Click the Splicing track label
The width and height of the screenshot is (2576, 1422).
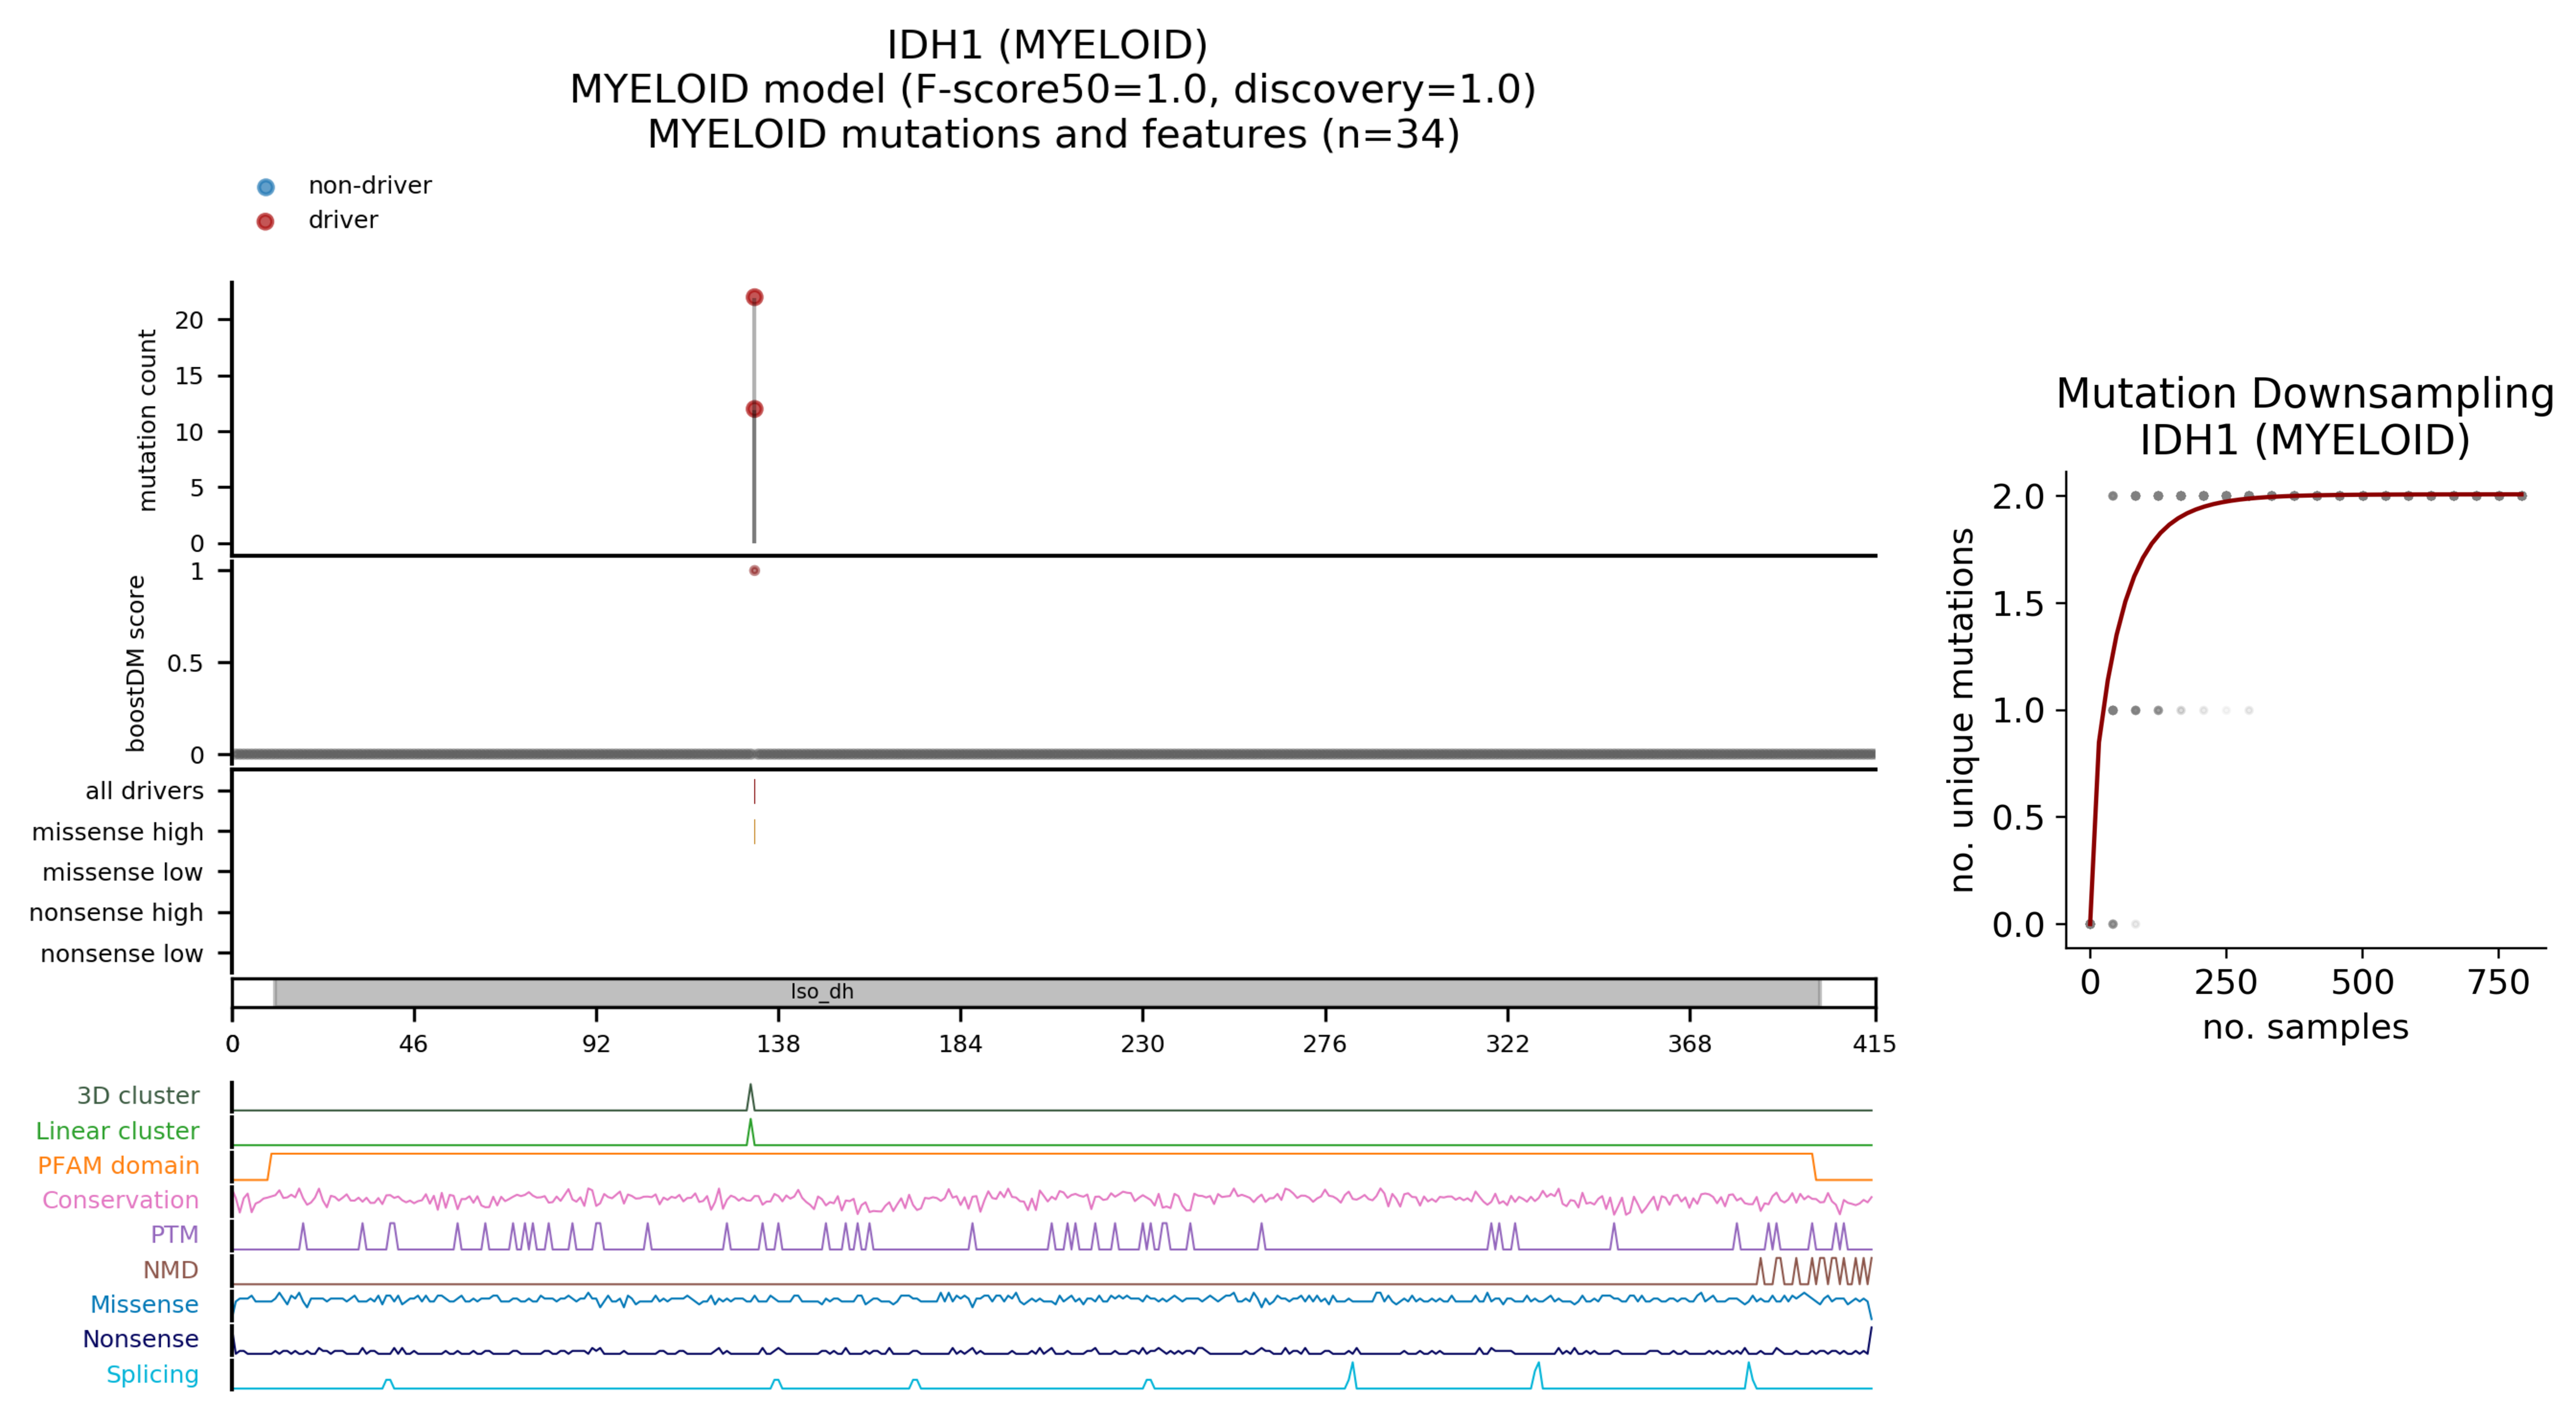pos(152,1374)
